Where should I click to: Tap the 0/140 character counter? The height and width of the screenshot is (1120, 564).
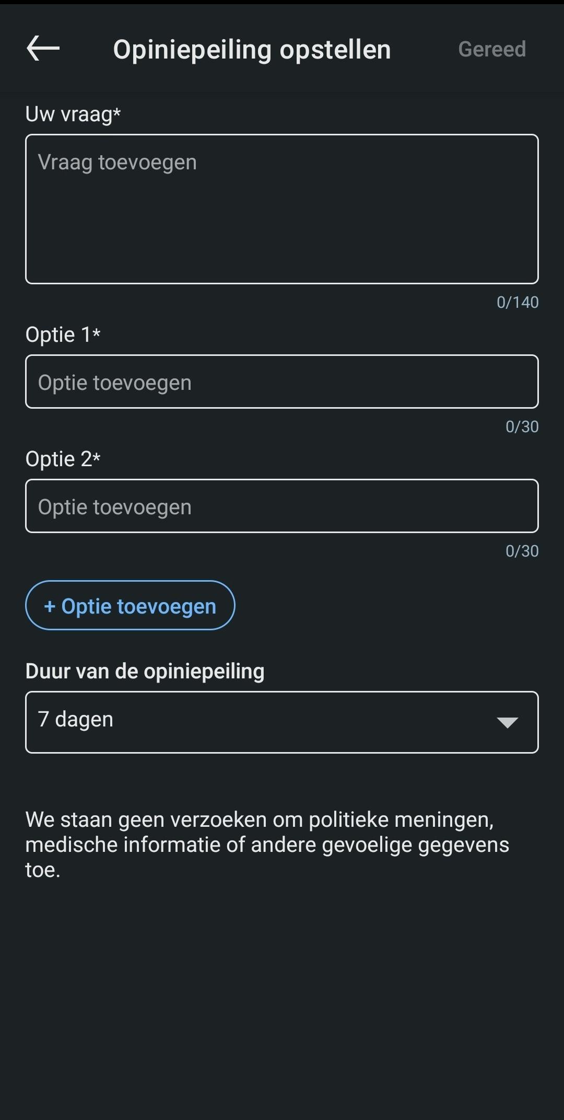pos(517,302)
